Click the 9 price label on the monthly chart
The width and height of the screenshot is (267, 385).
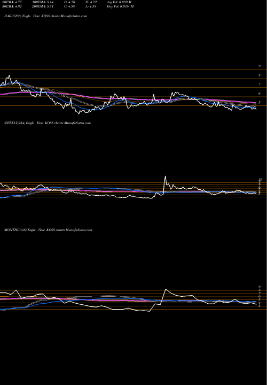click(x=259, y=287)
